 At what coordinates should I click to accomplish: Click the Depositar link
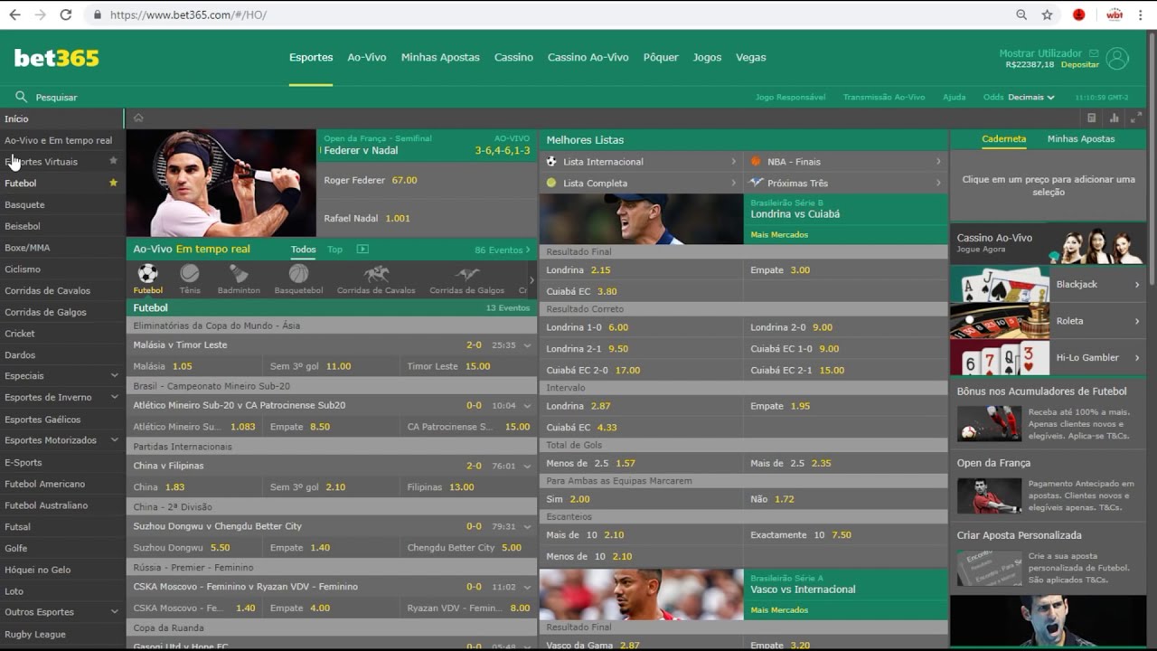1080,65
